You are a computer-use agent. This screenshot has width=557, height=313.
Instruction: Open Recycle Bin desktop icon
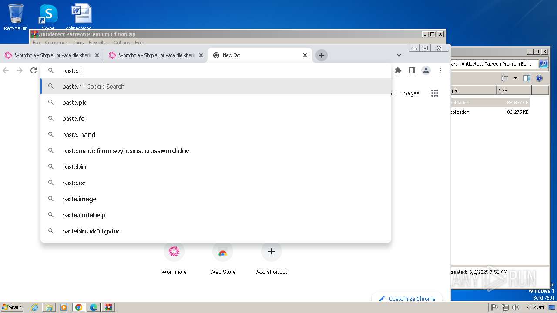tap(16, 17)
